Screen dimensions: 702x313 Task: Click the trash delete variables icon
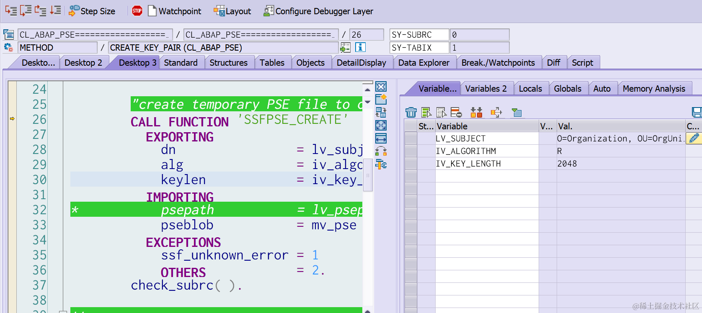(x=411, y=112)
